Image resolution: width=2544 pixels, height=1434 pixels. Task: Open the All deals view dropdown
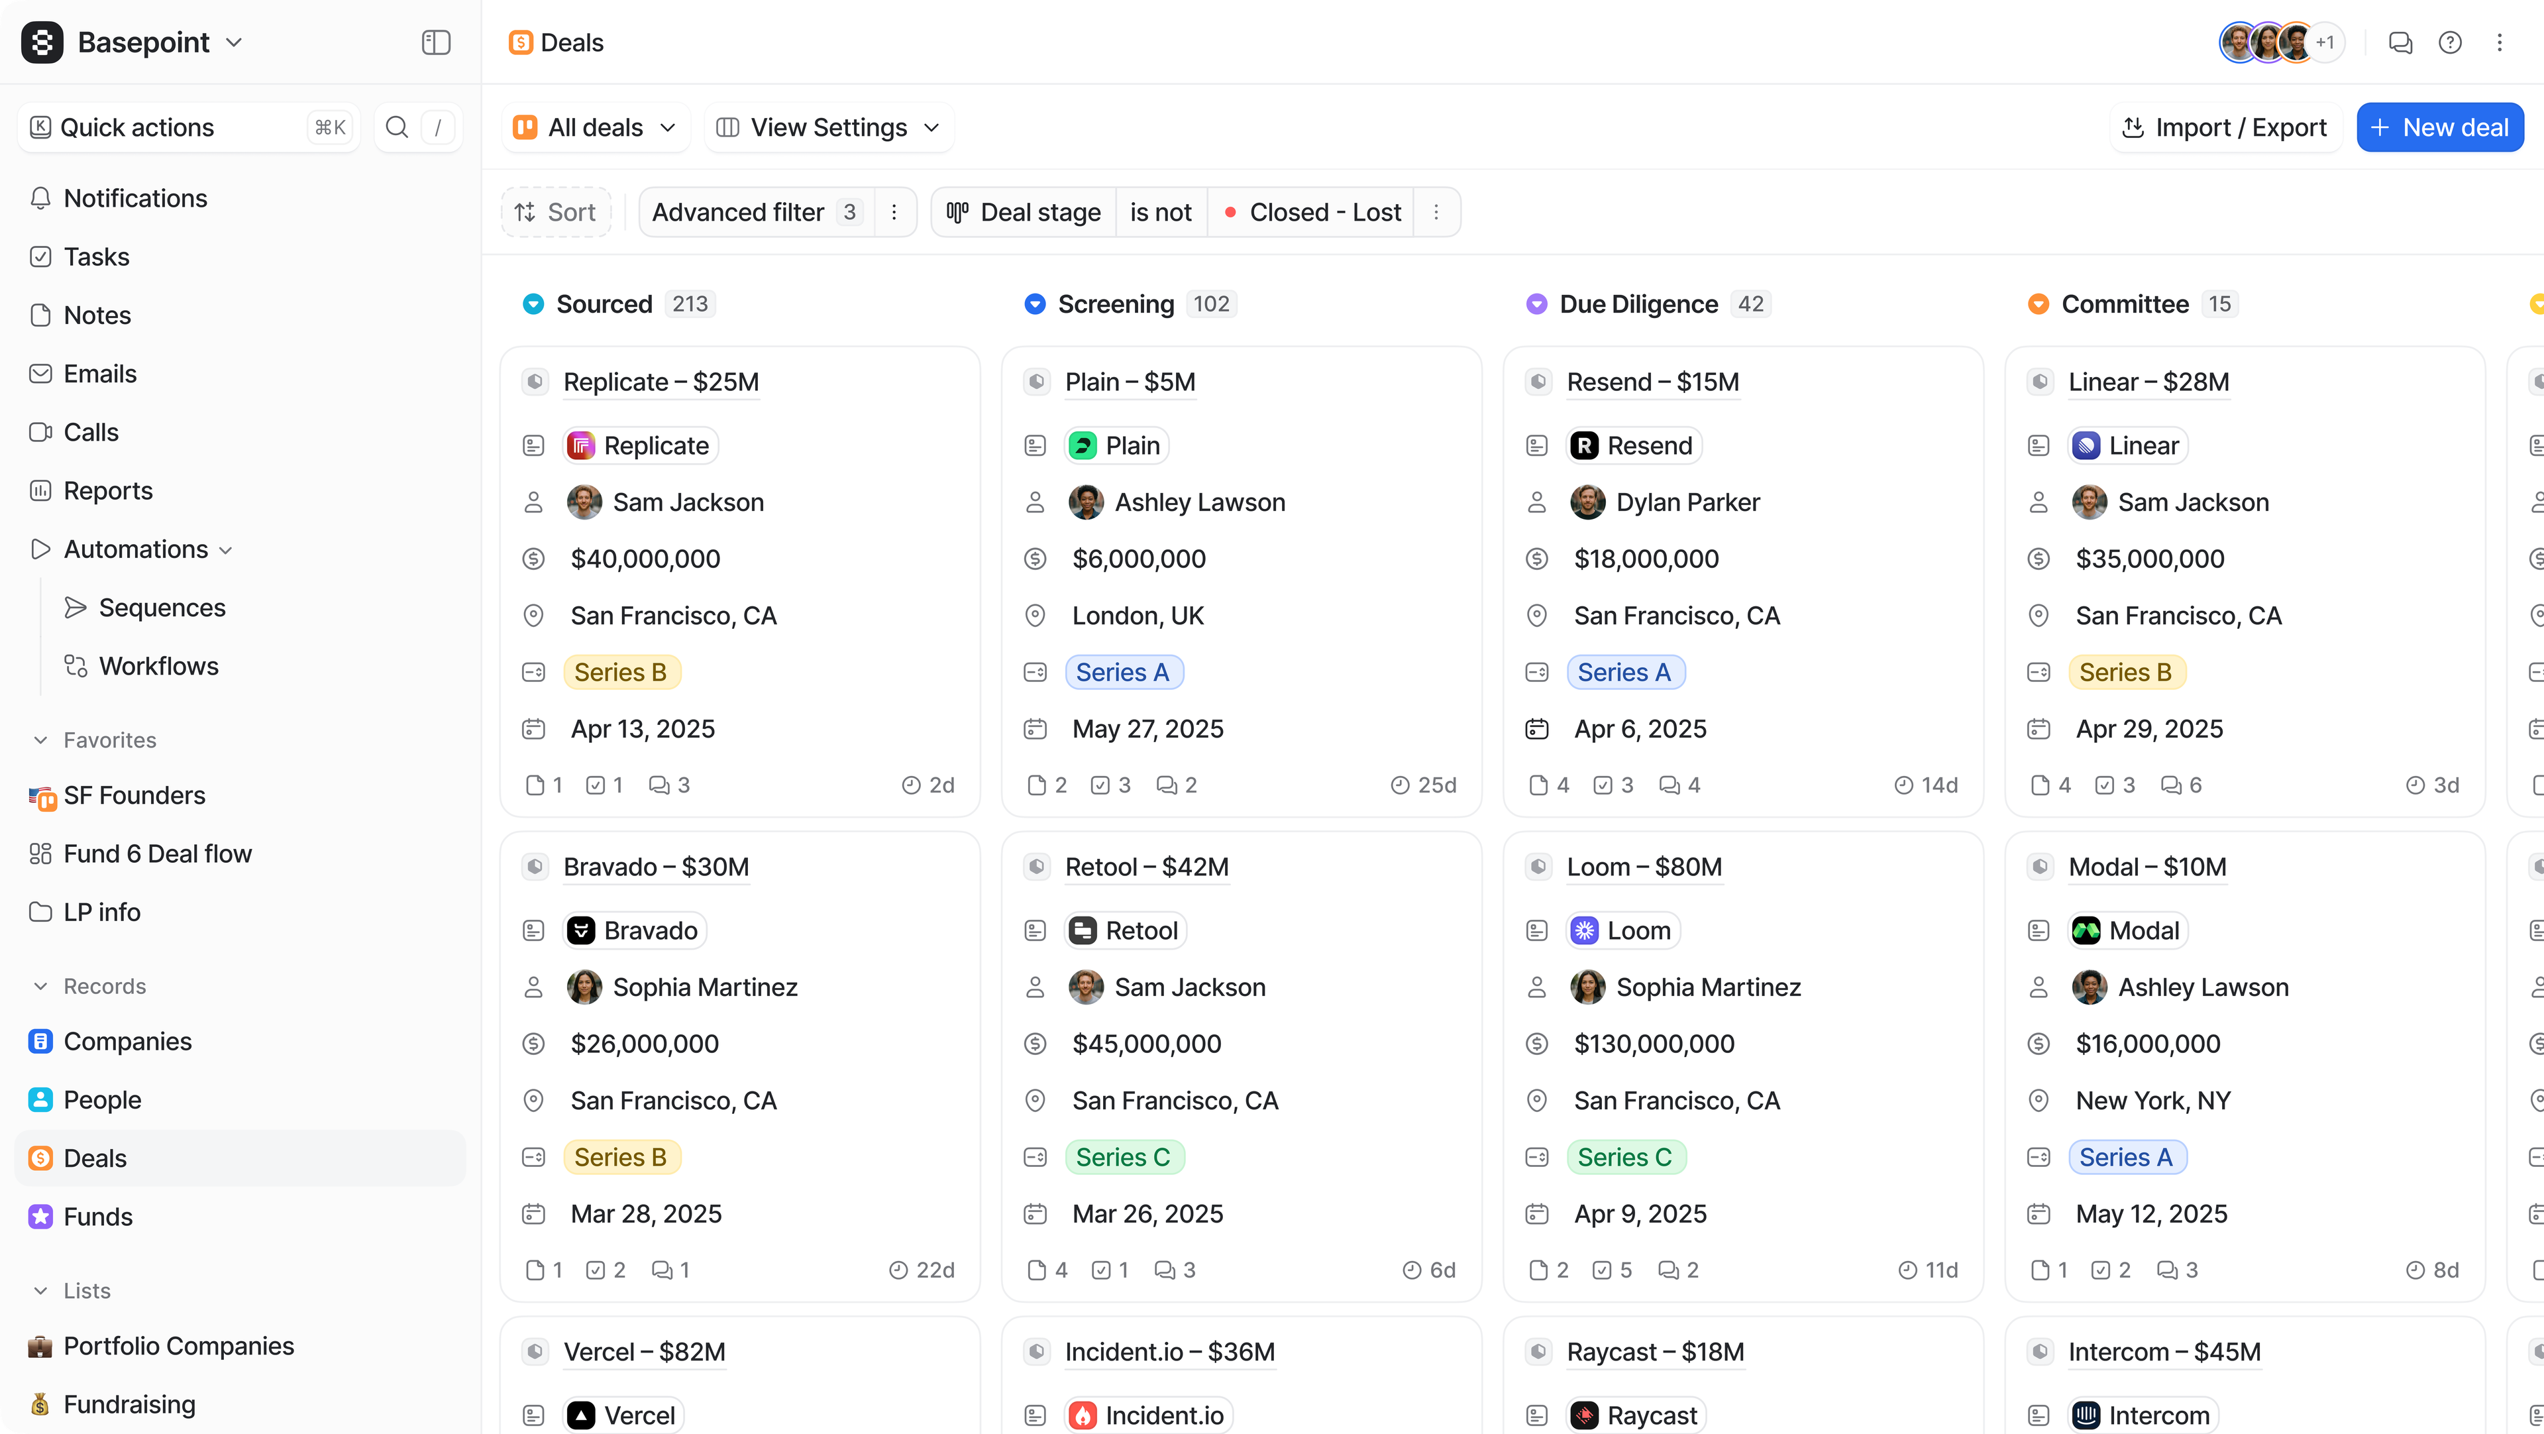[596, 127]
